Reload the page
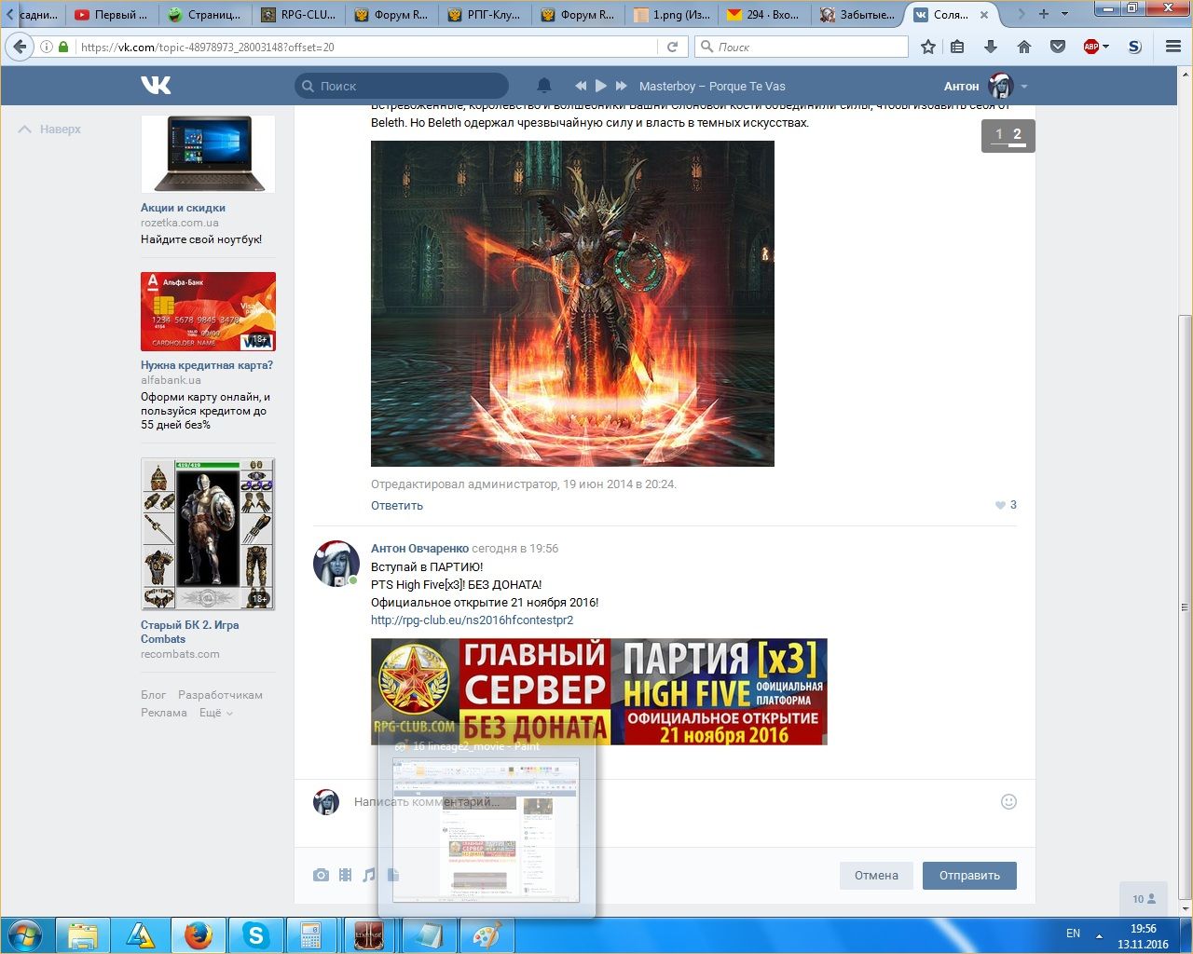This screenshot has width=1193, height=954. click(x=672, y=47)
